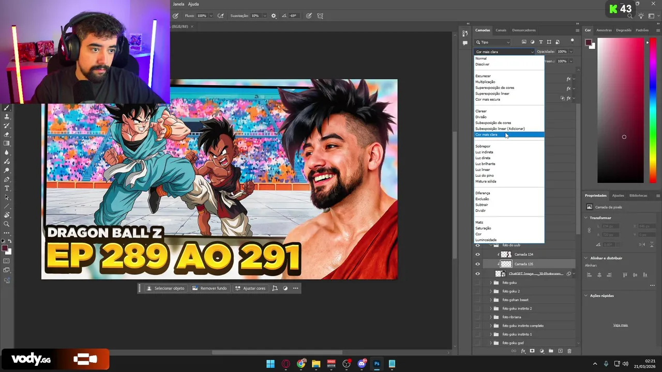
Task: Select the Horizontal Type tool
Action: (x=7, y=188)
